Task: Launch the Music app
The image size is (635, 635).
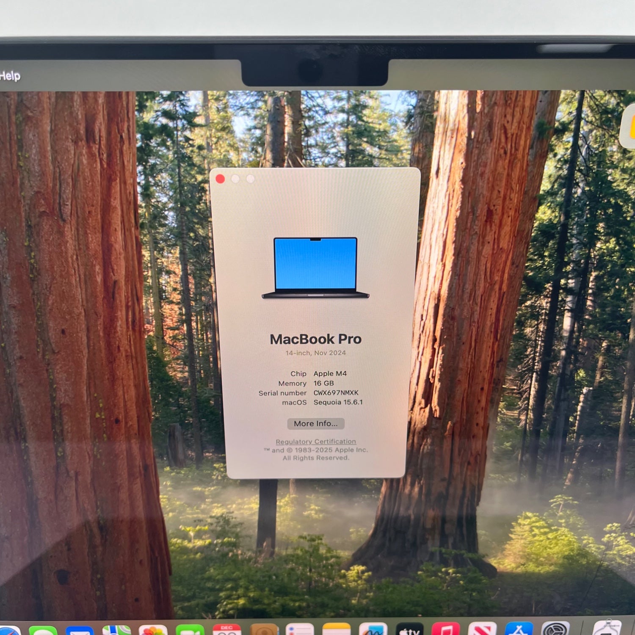Action: click(x=445, y=630)
